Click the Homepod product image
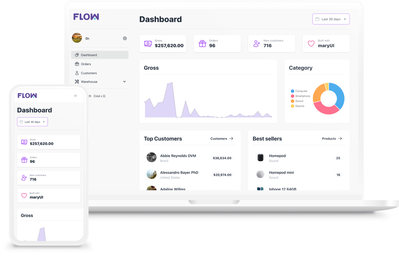This screenshot has height=256, width=399. 260,158
